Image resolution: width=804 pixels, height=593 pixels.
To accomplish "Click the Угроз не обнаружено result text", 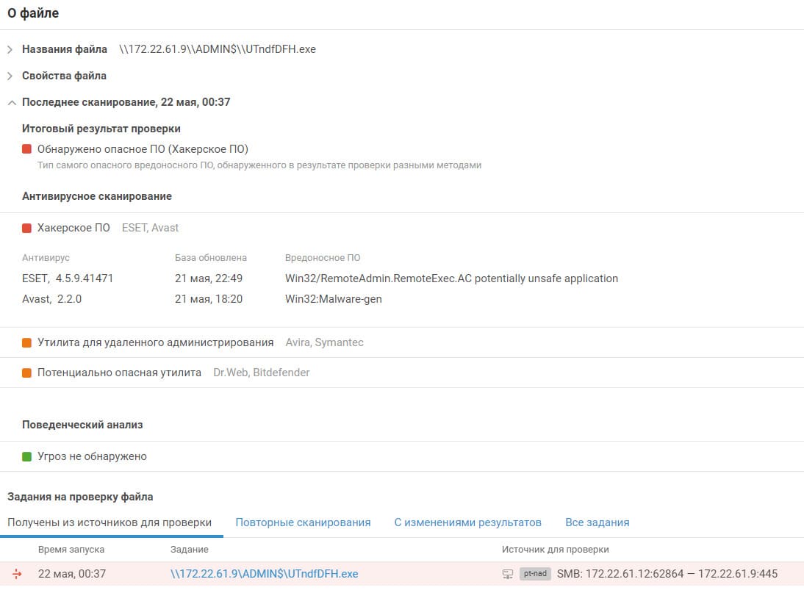I will 93,456.
